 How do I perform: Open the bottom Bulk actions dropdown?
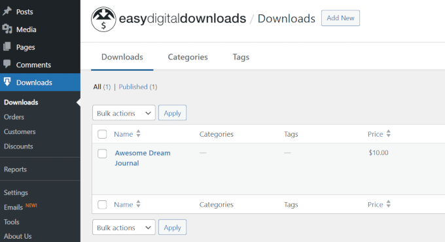pyautogui.click(x=124, y=227)
